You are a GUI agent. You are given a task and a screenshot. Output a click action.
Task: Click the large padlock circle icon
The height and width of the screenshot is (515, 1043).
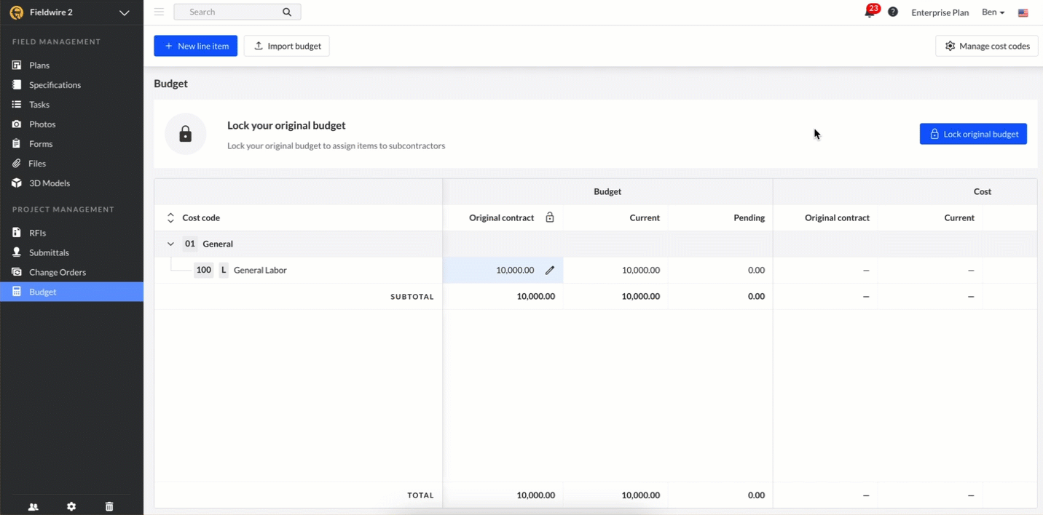(x=186, y=134)
